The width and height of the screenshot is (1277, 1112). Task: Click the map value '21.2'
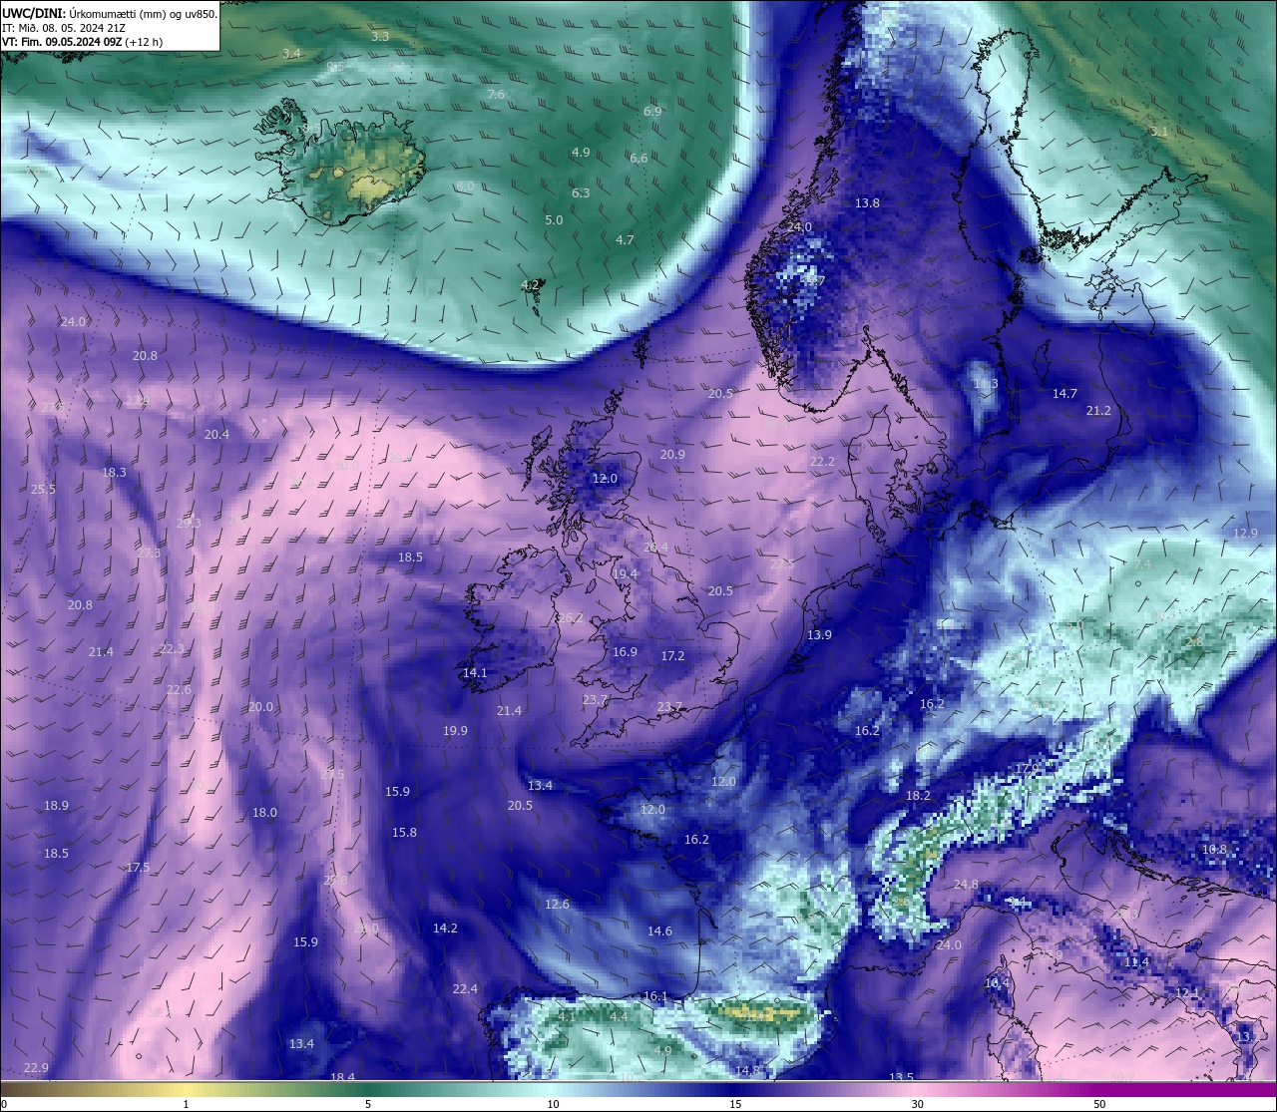point(1098,411)
